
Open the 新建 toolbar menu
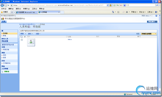tap(23, 34)
